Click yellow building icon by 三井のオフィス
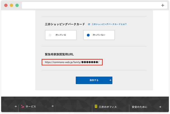Viewport: 170px width, 114px height. click(x=96, y=106)
